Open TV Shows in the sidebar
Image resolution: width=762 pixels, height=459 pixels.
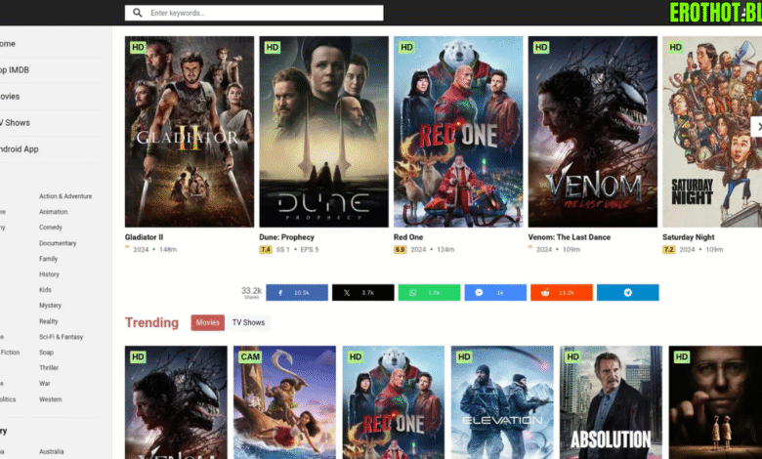(15, 123)
